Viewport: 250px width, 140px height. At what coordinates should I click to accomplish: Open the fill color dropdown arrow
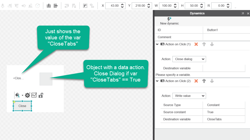click(22, 96)
